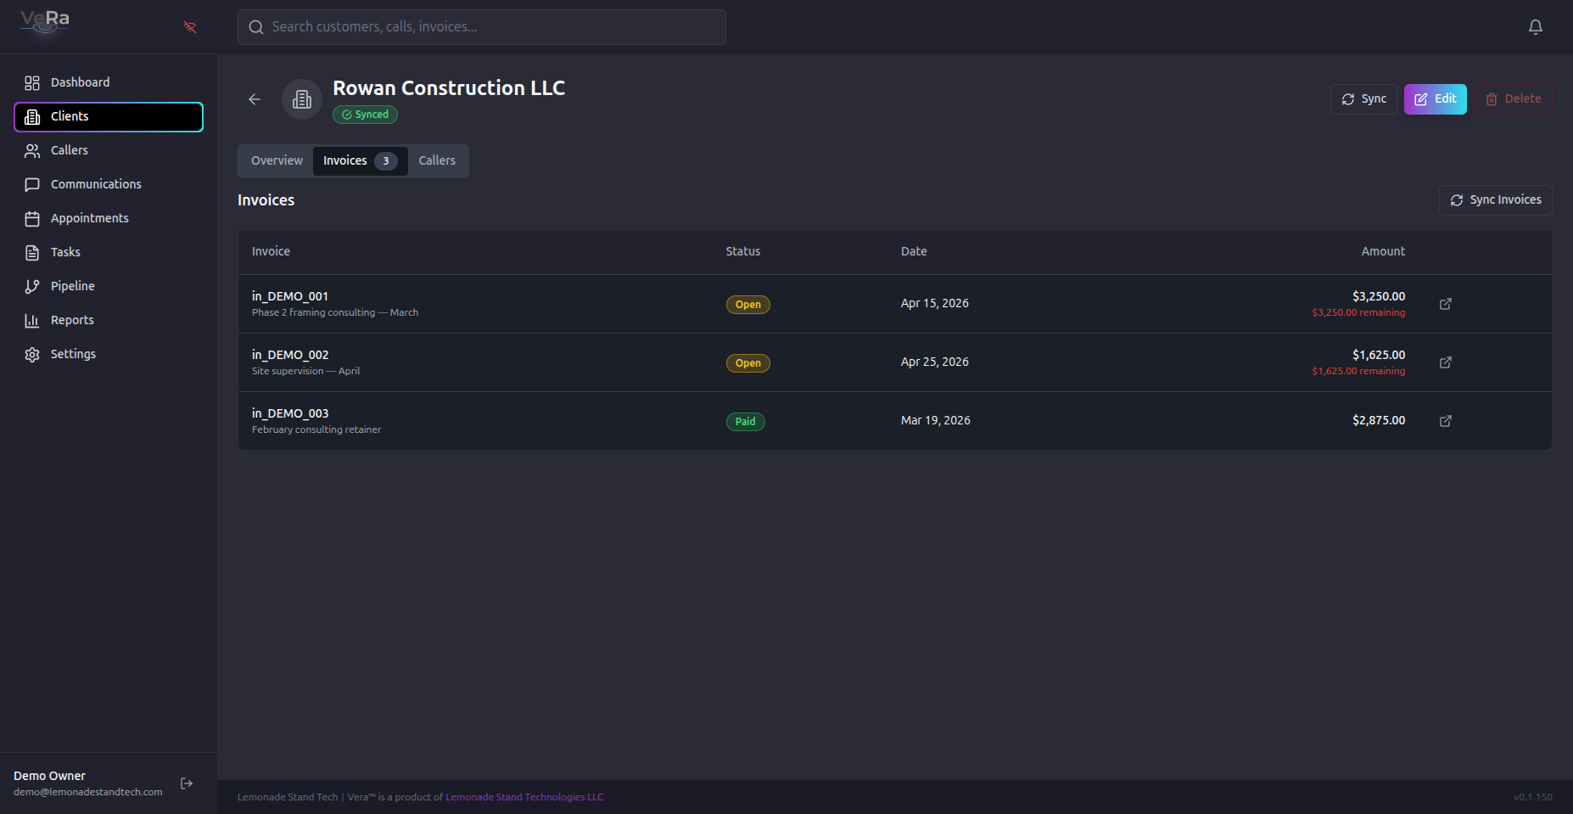Open the notifications bell
This screenshot has height=814, width=1573.
pyautogui.click(x=1536, y=27)
